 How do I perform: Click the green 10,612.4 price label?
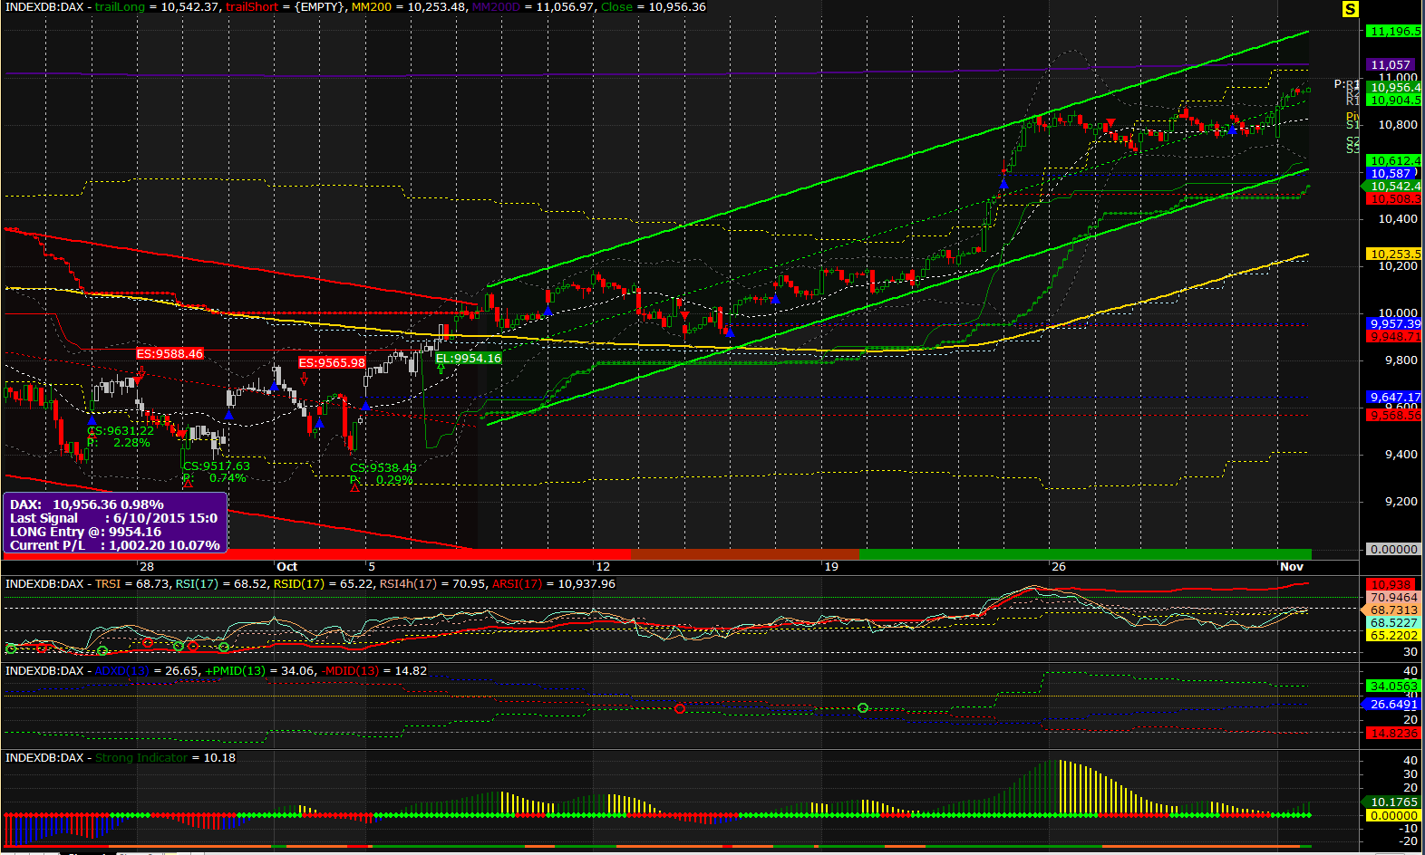(x=1394, y=160)
